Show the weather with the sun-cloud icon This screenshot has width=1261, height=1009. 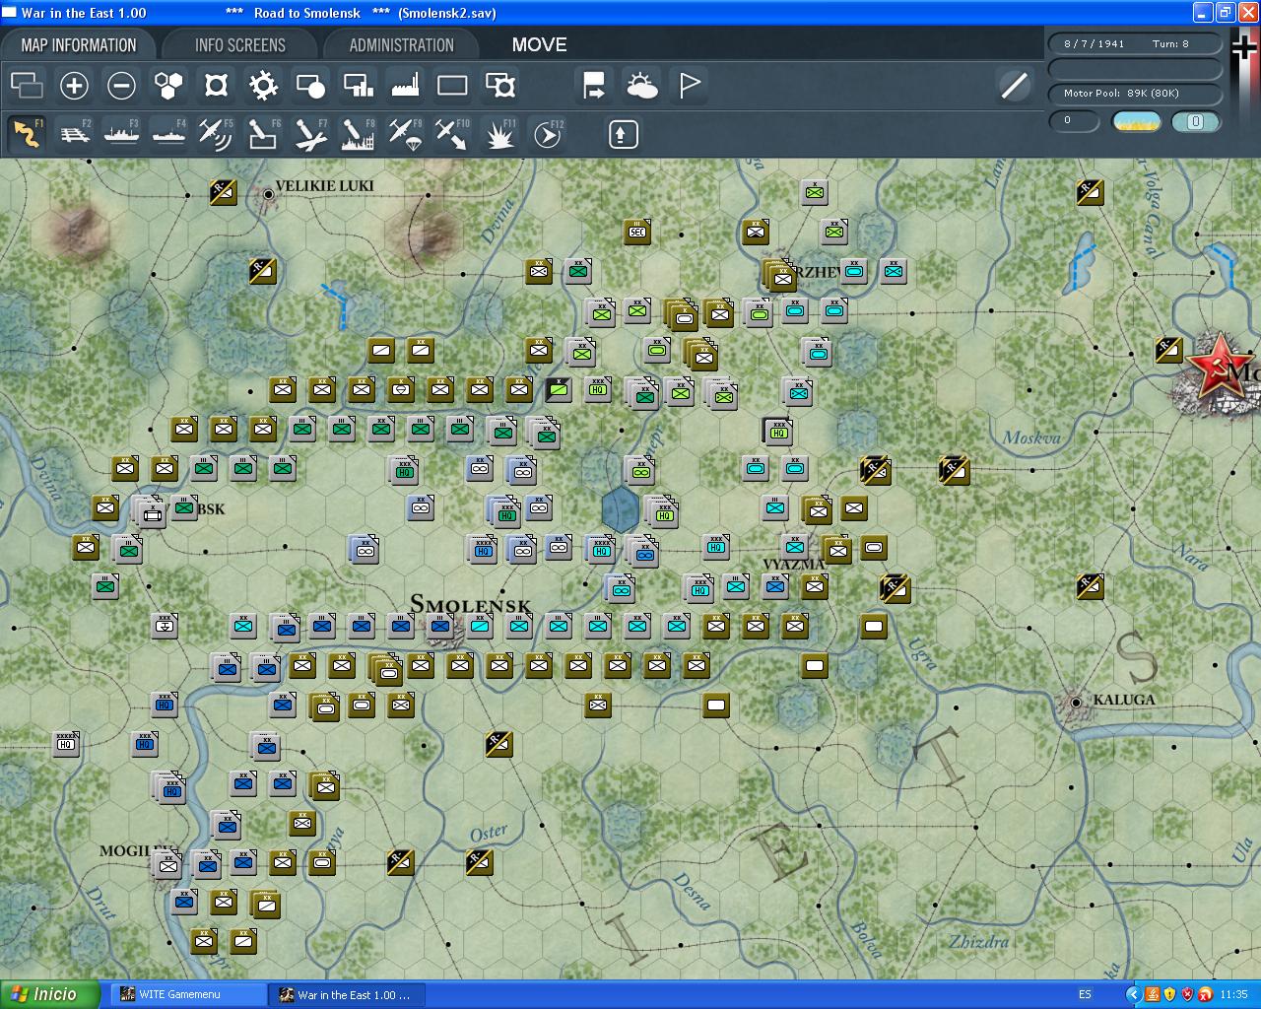coord(641,86)
